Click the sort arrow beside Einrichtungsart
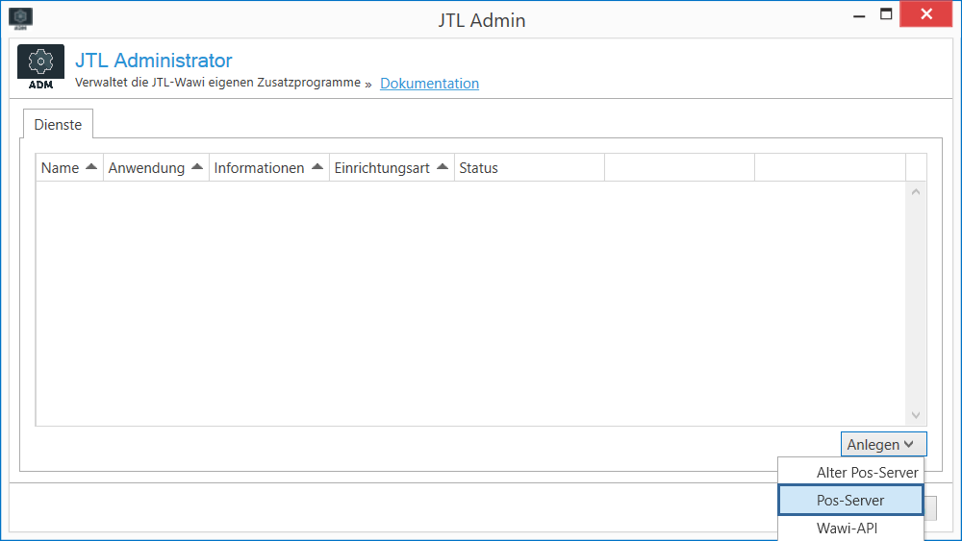The height and width of the screenshot is (541, 962). (x=443, y=167)
